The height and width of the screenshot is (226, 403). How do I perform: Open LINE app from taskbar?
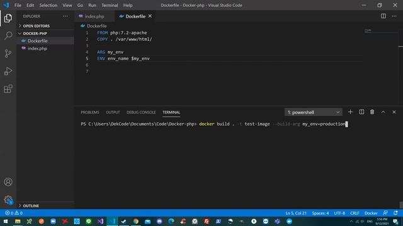pyautogui.click(x=88, y=221)
